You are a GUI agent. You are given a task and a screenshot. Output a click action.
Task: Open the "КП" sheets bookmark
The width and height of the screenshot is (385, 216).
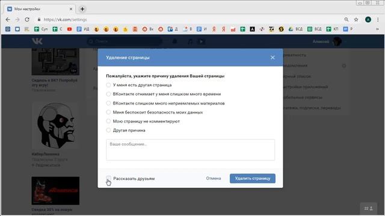click(x=332, y=29)
